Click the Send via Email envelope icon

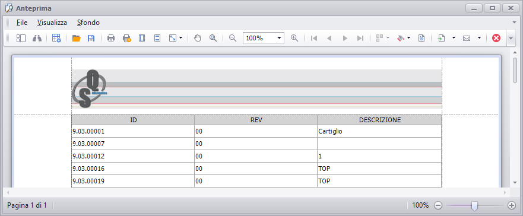(467, 39)
